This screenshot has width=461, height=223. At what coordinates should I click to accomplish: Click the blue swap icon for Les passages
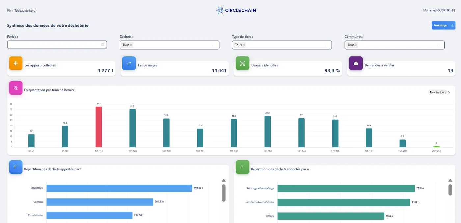[x=129, y=63]
